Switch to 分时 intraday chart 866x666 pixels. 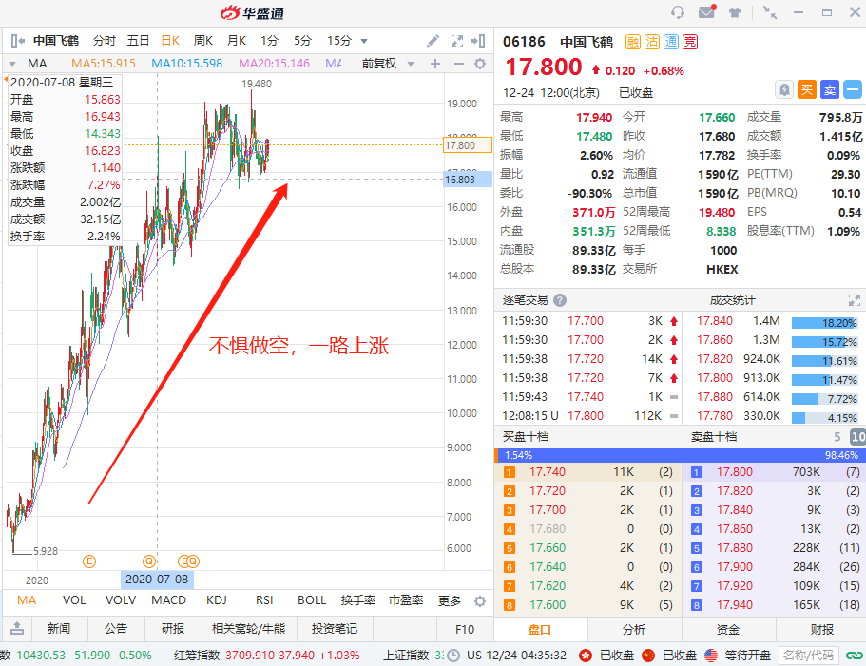pos(104,41)
